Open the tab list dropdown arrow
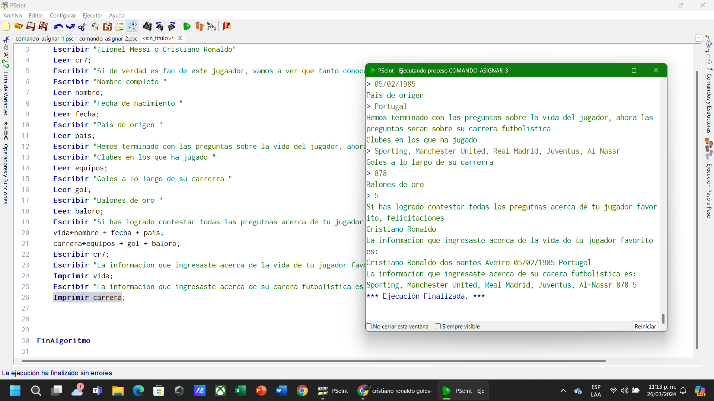 (699, 38)
